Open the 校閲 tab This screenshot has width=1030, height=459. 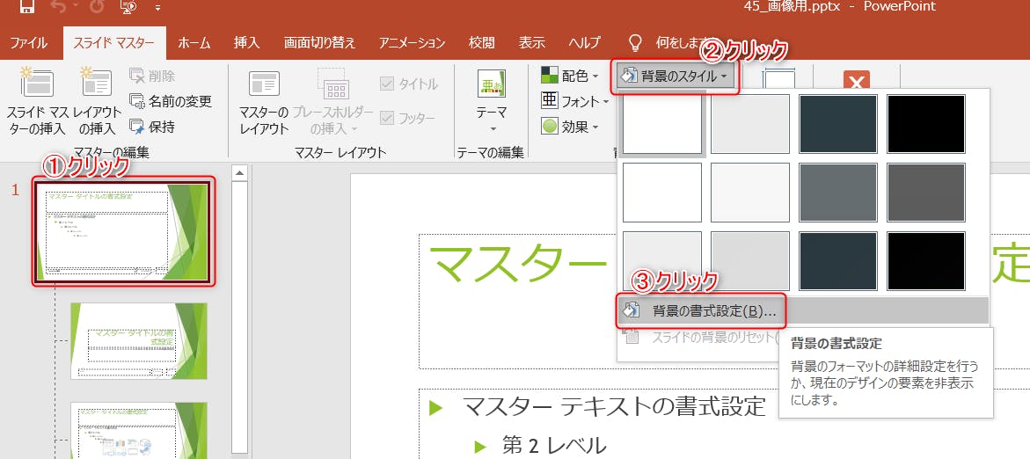[x=481, y=43]
